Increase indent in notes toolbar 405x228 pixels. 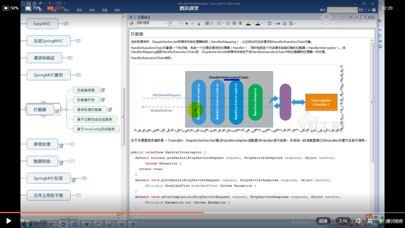(240, 23)
